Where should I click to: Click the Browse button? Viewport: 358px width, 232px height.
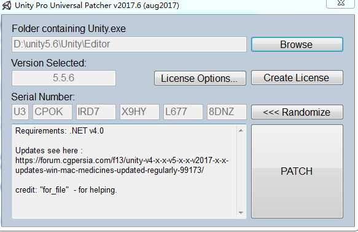[x=297, y=44]
